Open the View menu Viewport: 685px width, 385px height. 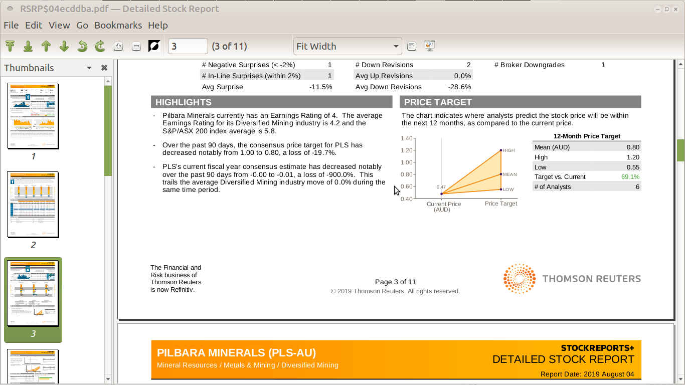click(59, 25)
